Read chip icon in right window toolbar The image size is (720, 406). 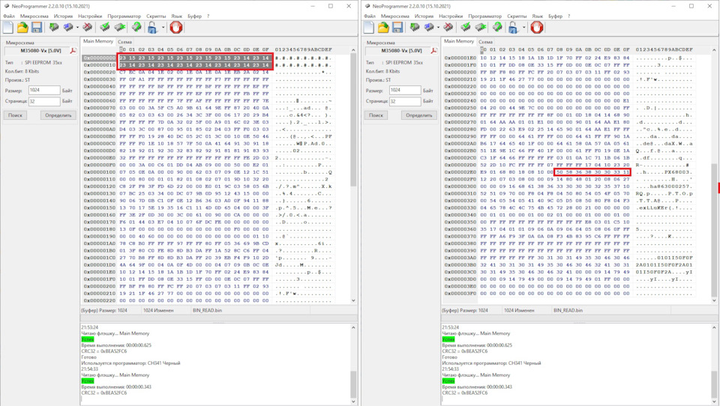415,28
